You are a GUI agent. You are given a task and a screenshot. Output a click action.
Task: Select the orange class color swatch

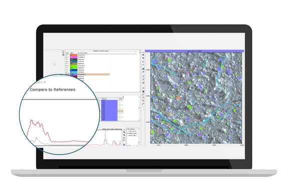74,55
